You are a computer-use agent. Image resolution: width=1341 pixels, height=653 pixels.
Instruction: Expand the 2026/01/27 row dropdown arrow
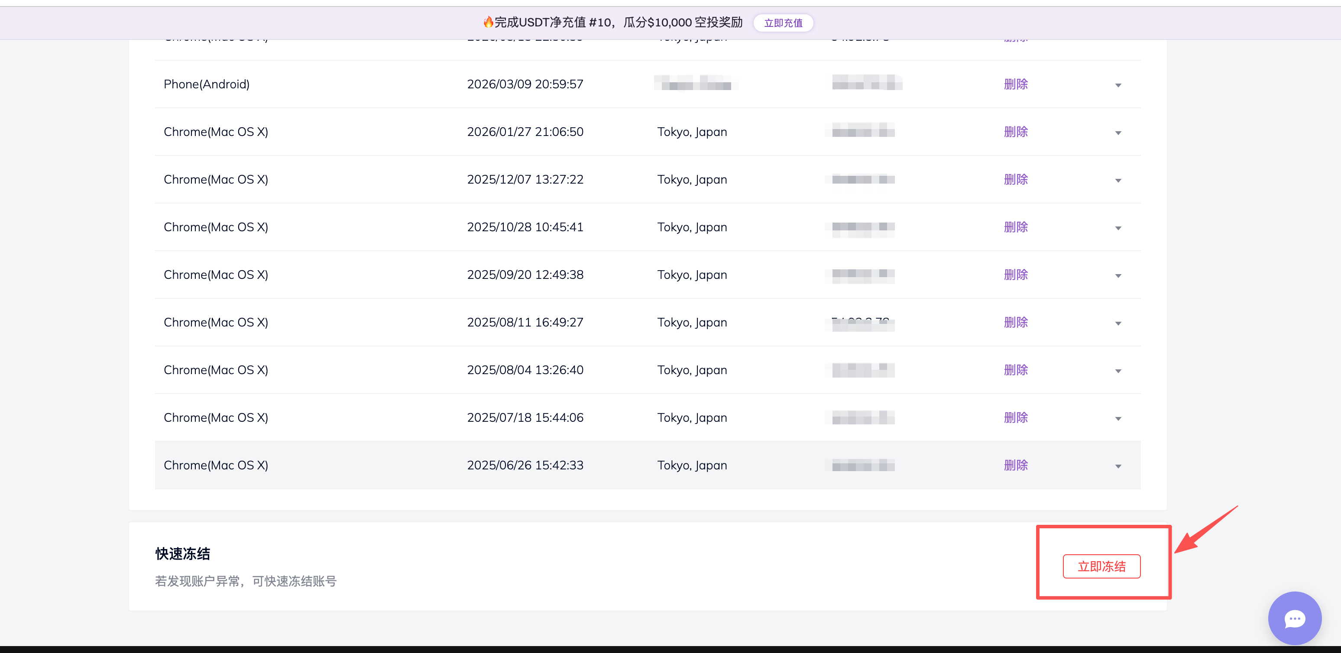click(x=1117, y=133)
